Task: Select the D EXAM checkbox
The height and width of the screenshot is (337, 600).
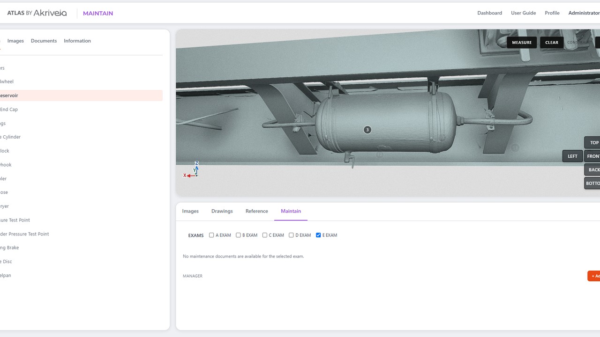Action: pos(291,235)
